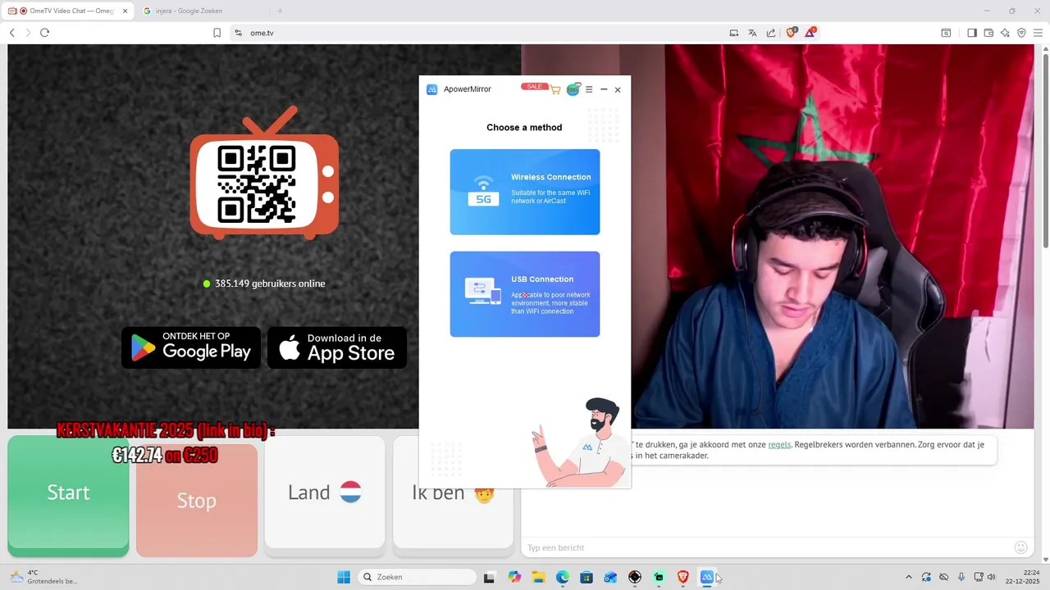Choose the USB Connection method
1050x590 pixels.
click(x=525, y=294)
